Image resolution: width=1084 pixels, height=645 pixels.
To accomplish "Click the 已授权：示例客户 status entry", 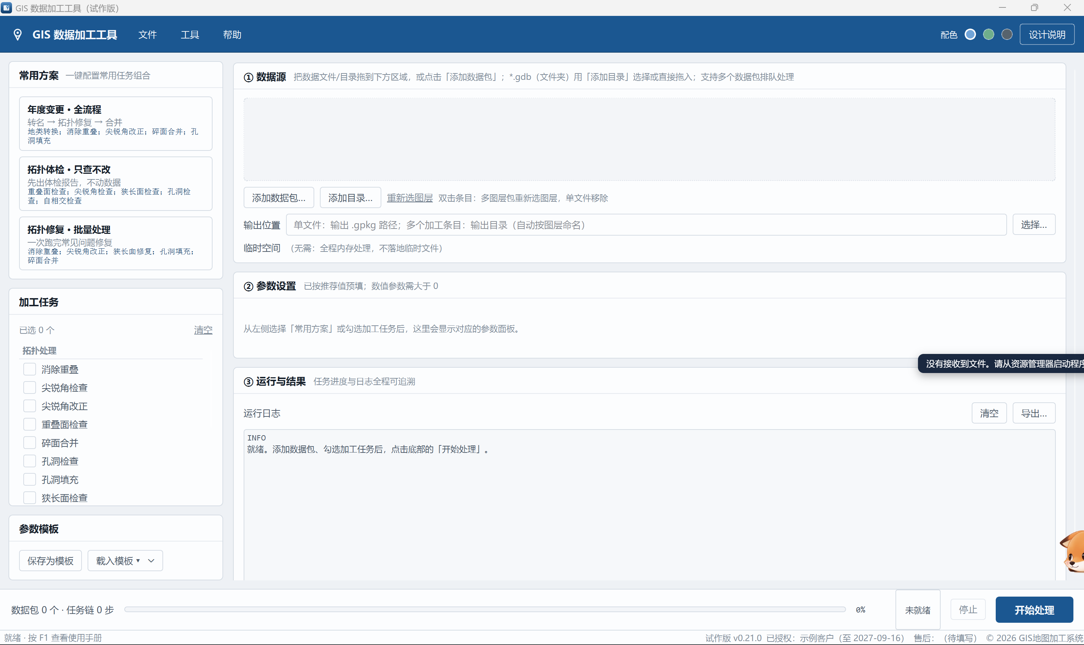I will pyautogui.click(x=835, y=638).
